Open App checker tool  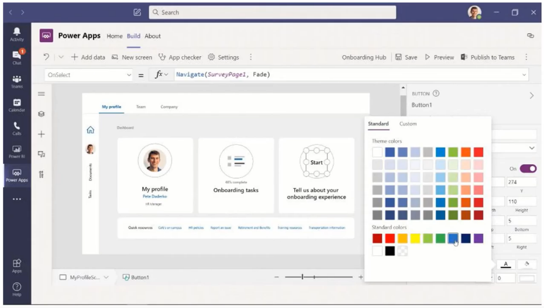click(180, 57)
